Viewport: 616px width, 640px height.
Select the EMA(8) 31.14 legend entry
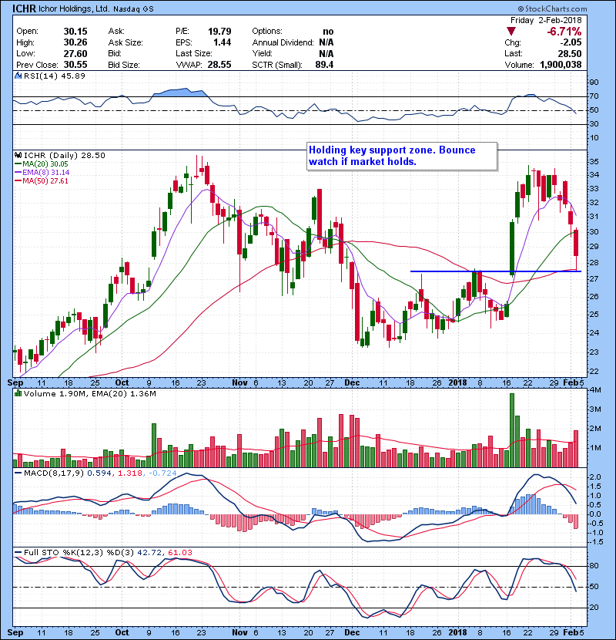point(42,173)
